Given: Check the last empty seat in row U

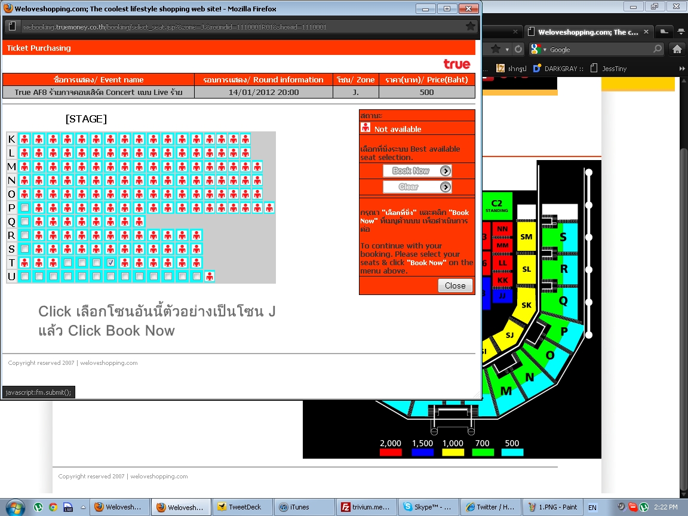Looking at the screenshot, I should [x=196, y=277].
